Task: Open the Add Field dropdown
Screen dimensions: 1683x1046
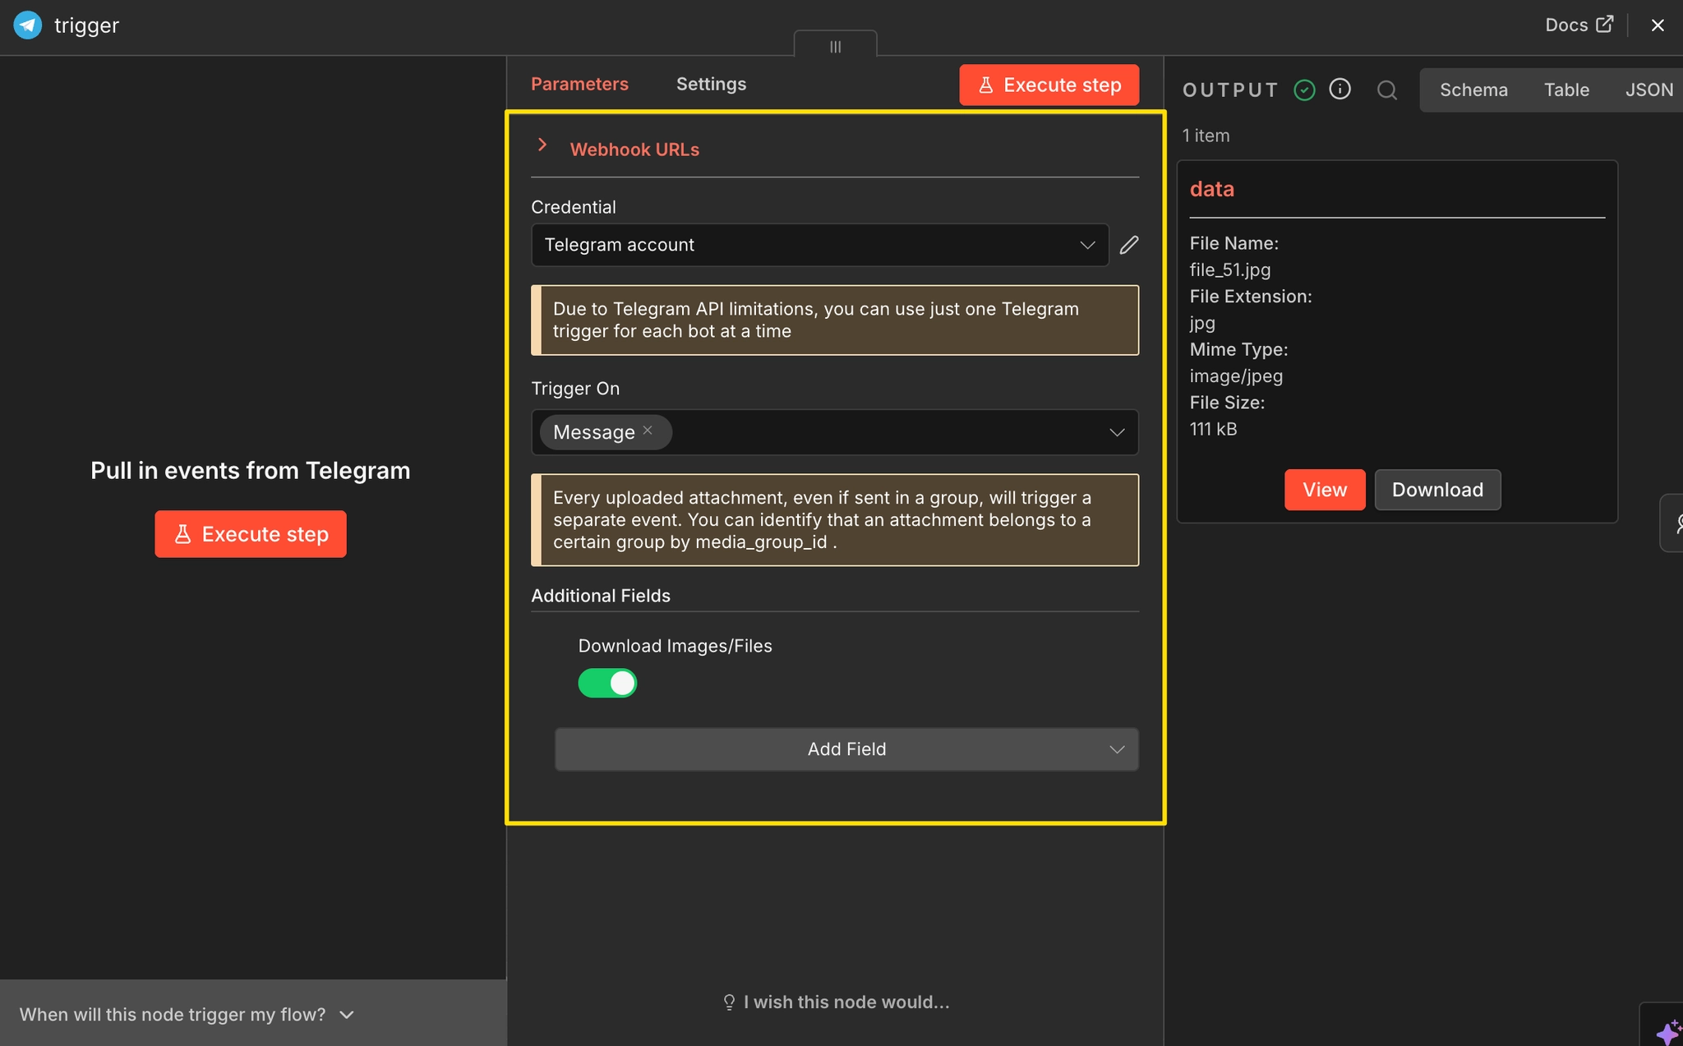Action: pos(846,749)
